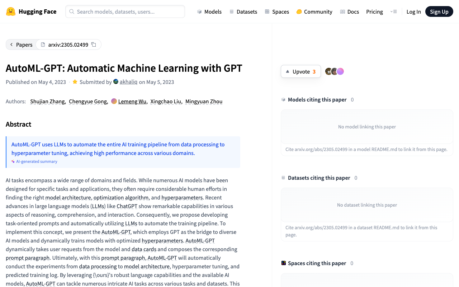Open the Community menu item
Viewport: 459px width, 287px height.
click(314, 11)
